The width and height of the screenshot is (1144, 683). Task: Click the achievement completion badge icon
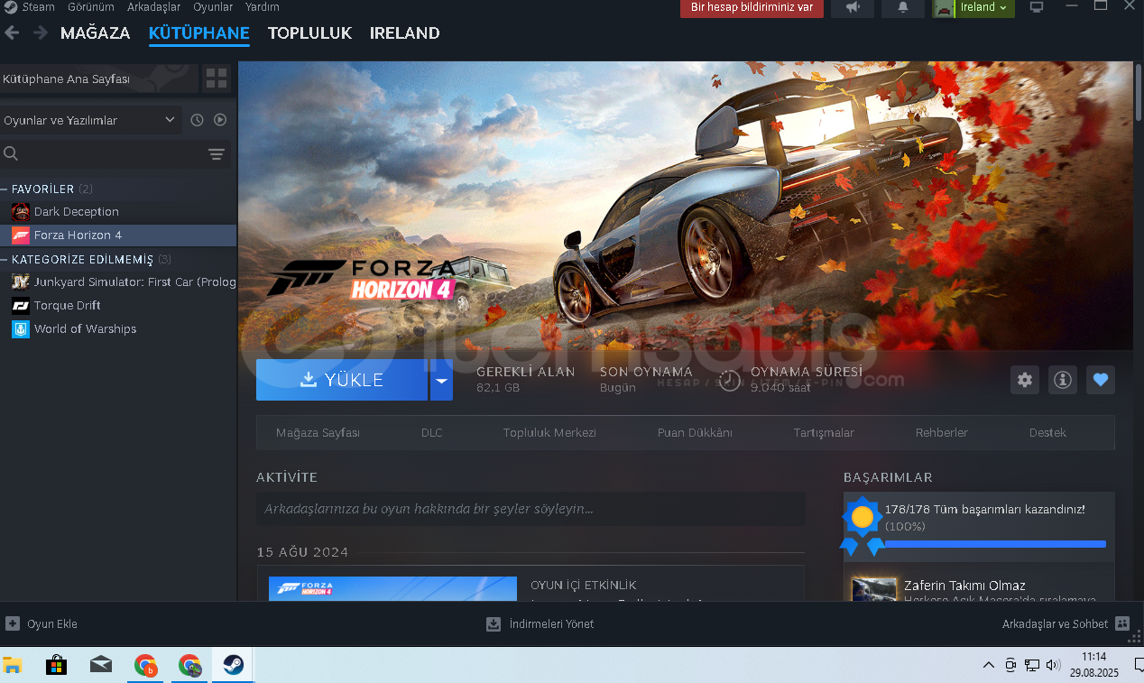point(863,525)
